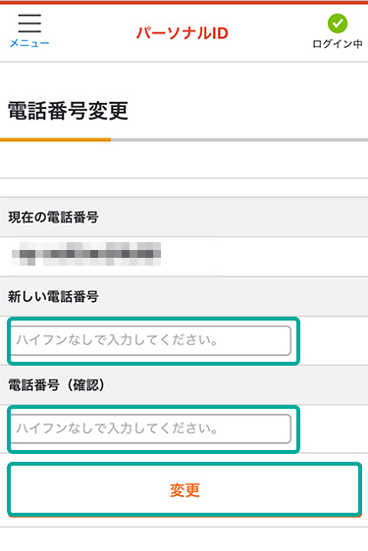Image resolution: width=368 pixels, height=551 pixels.
Task: Click the green login checkmark icon
Action: click(x=338, y=24)
